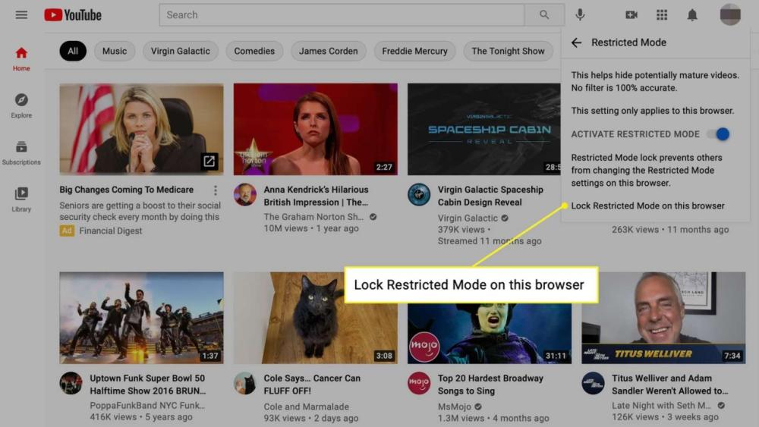This screenshot has width=759, height=427.
Task: Select the James Corden filter chip
Action: pyautogui.click(x=328, y=52)
